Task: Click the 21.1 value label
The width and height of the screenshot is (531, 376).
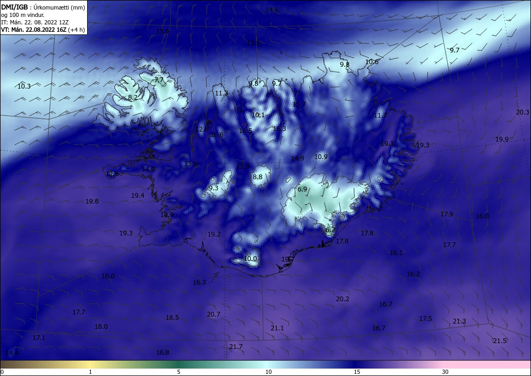Action: (x=277, y=328)
